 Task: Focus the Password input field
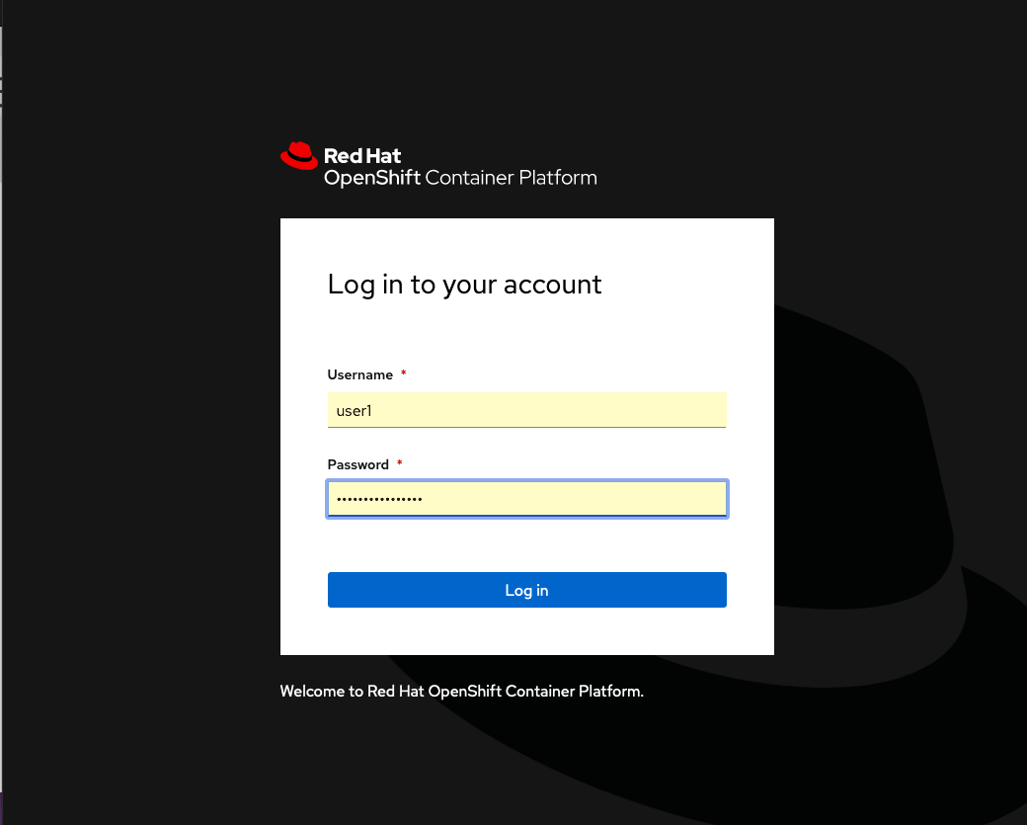526,499
